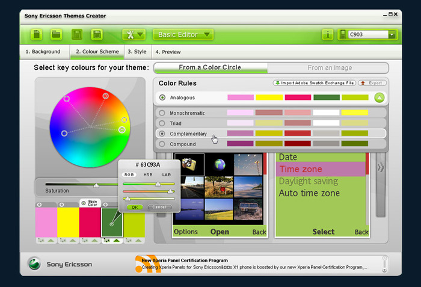Select the Triad color rule
Screen dimensions: 421x287
(162, 123)
